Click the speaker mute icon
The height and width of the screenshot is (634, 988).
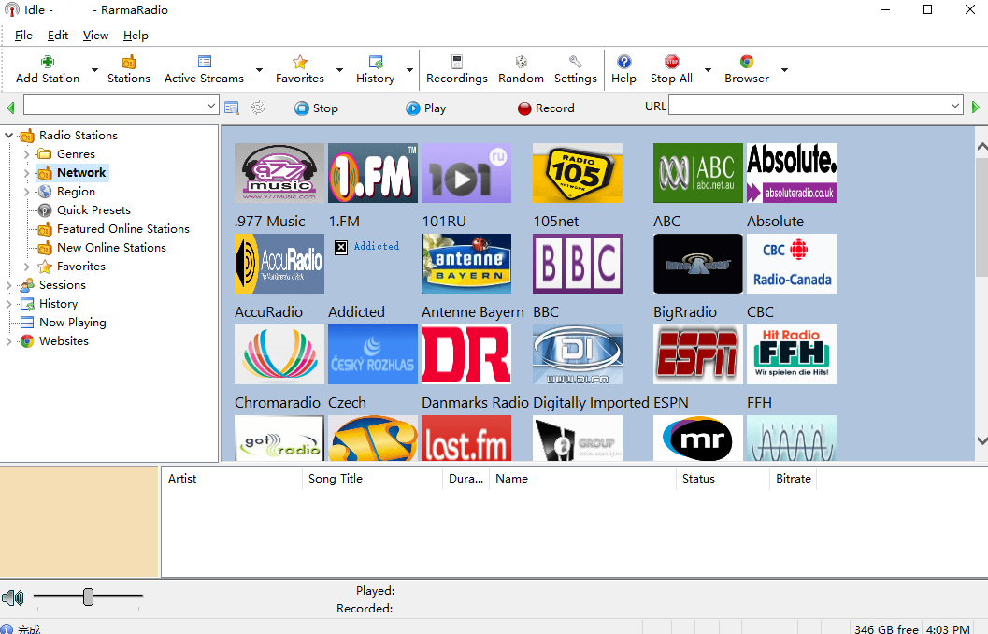(12, 598)
